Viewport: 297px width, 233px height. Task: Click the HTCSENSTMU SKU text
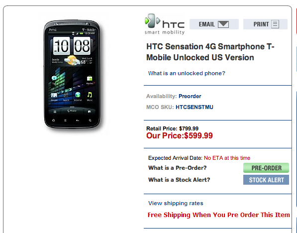pos(195,107)
